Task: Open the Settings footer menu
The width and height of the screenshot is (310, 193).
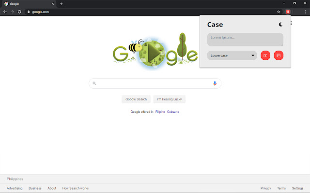Action: pyautogui.click(x=297, y=188)
